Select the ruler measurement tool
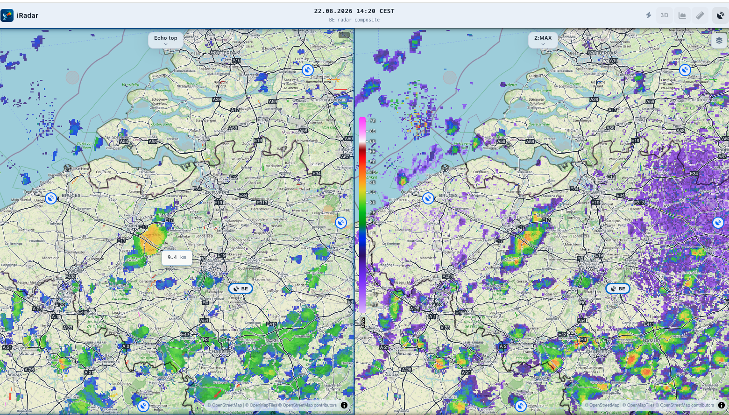 tap(700, 15)
